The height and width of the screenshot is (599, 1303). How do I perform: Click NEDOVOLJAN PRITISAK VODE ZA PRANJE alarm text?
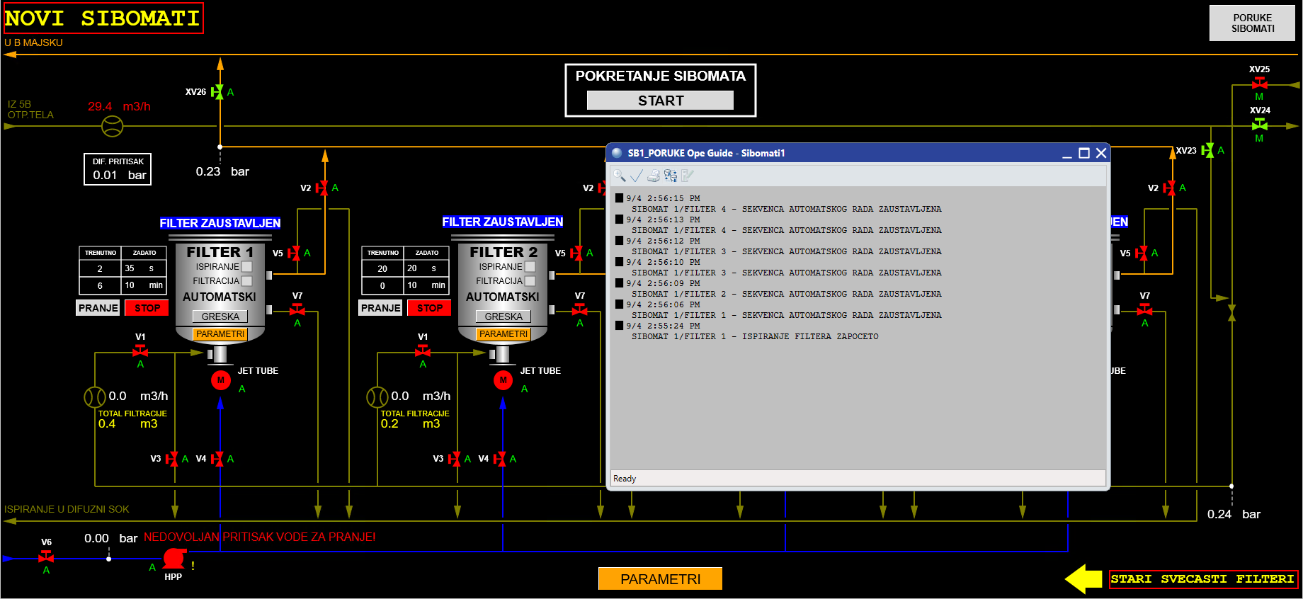click(x=260, y=537)
